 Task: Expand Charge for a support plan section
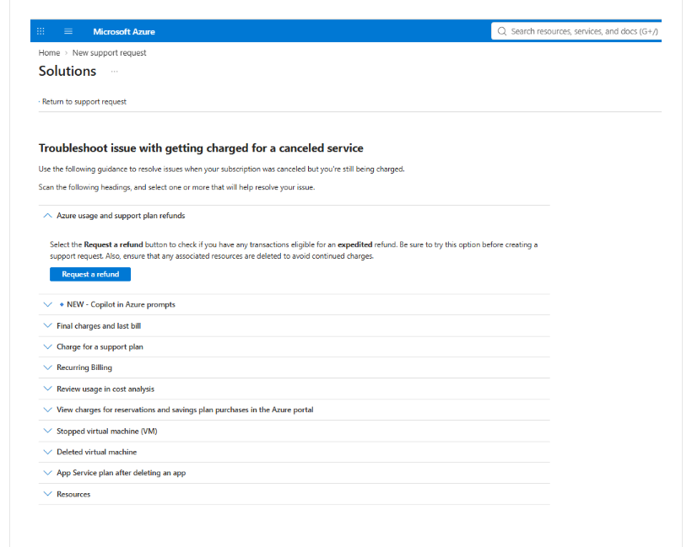(x=294, y=347)
